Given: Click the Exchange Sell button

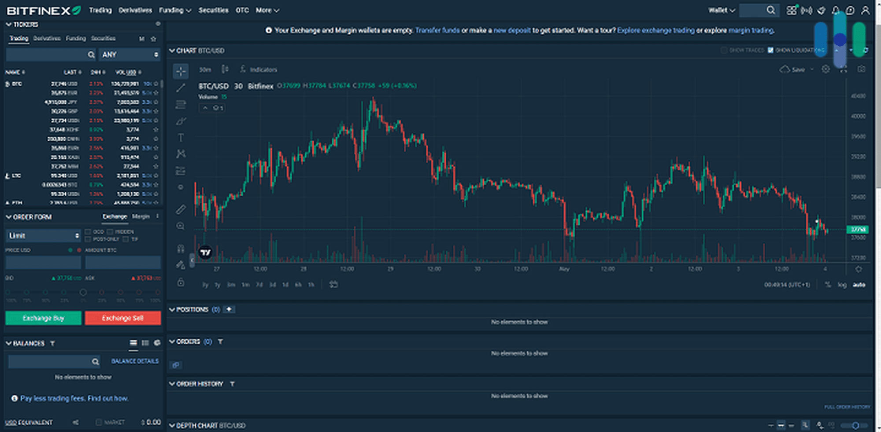Looking at the screenshot, I should pos(123,318).
